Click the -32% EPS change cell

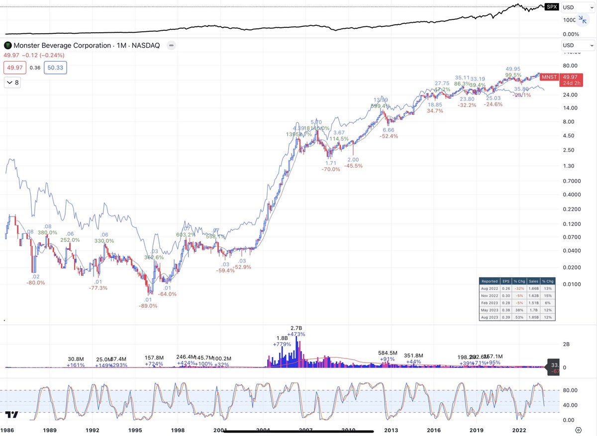(x=519, y=289)
